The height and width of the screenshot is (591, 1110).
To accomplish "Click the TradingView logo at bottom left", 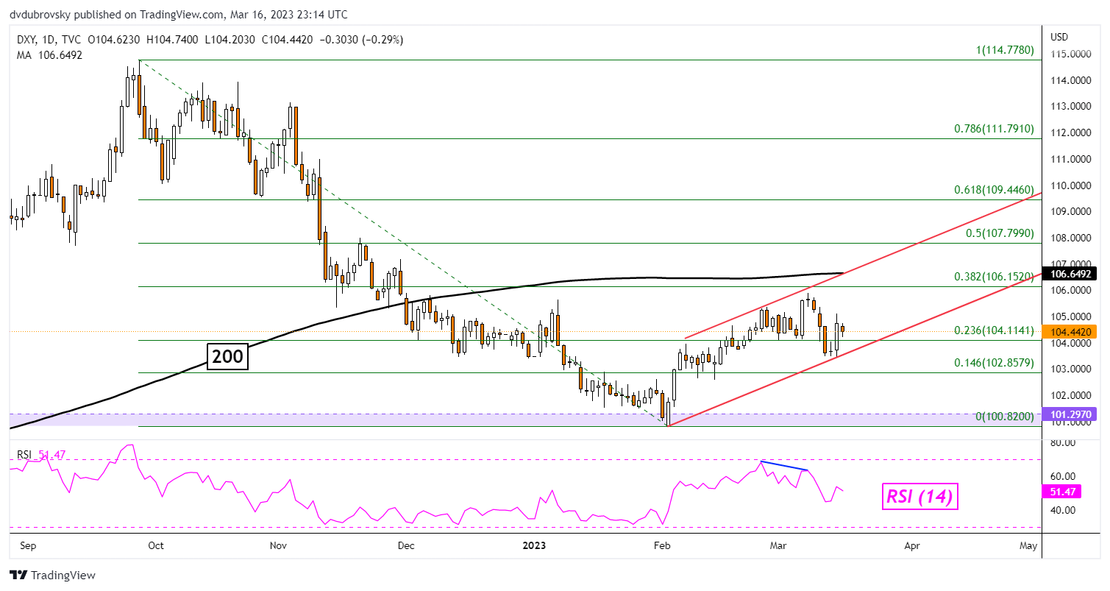I will tap(52, 575).
